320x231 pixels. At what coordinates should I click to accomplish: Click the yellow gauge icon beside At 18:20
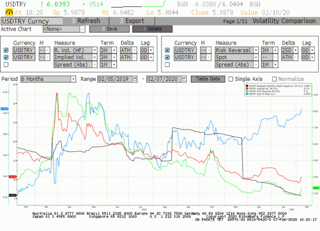9,13
